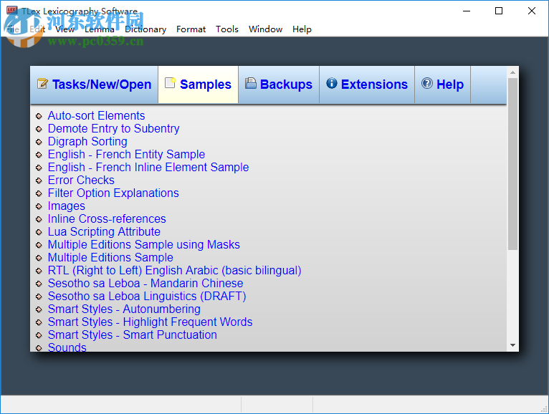The width and height of the screenshot is (549, 414).
Task: Click the vertical scrollbar thumb
Action: point(512,164)
